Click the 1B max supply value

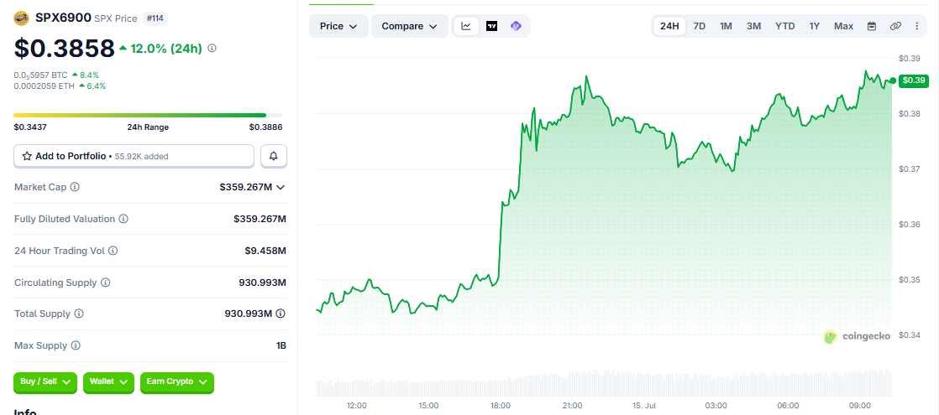[281, 345]
